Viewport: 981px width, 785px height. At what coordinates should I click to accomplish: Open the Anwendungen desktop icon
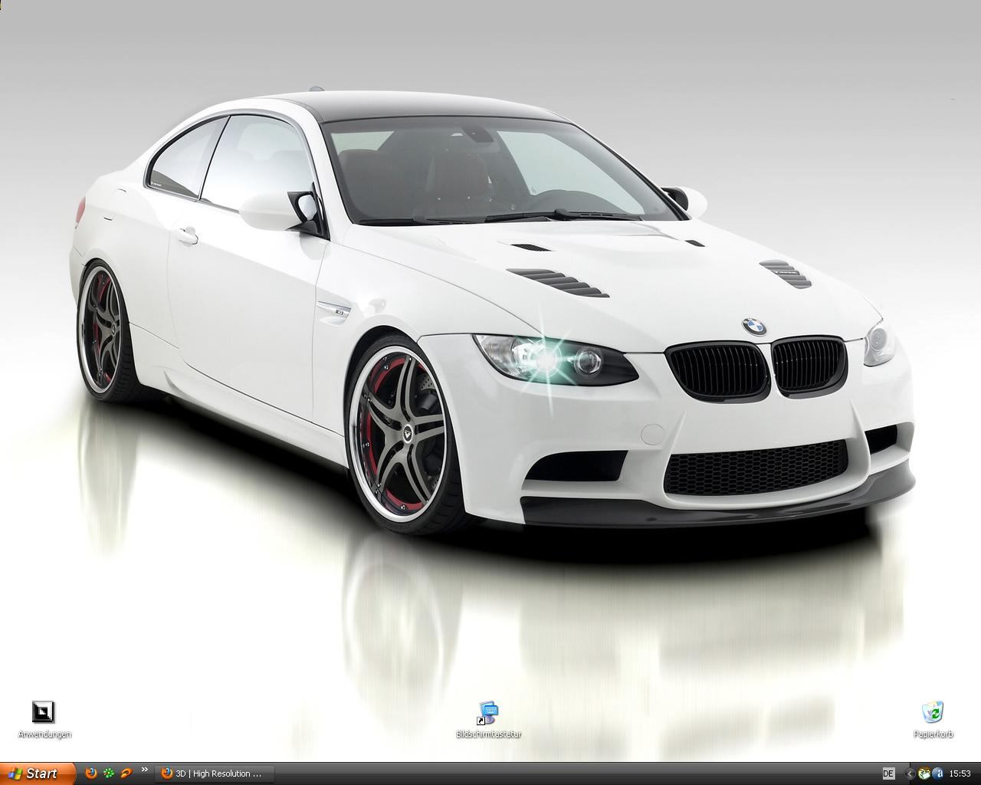[44, 719]
